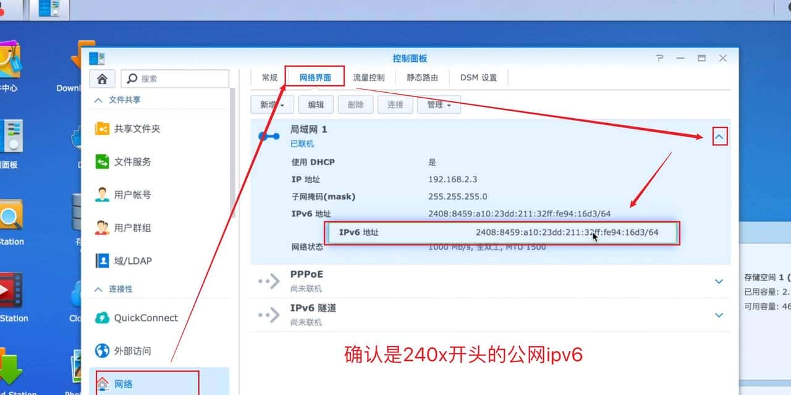
Task: Expand the PPPoE section
Action: click(719, 280)
